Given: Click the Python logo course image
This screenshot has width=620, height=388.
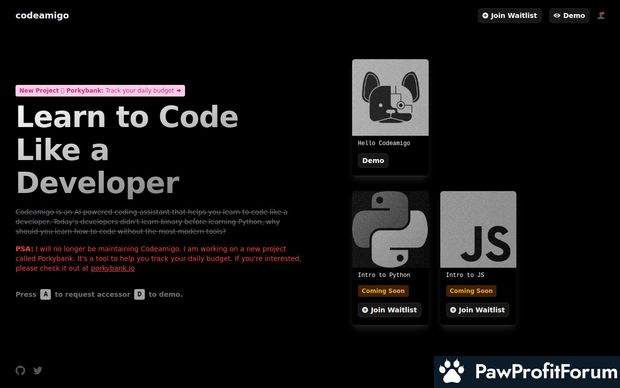Looking at the screenshot, I should coord(390,229).
